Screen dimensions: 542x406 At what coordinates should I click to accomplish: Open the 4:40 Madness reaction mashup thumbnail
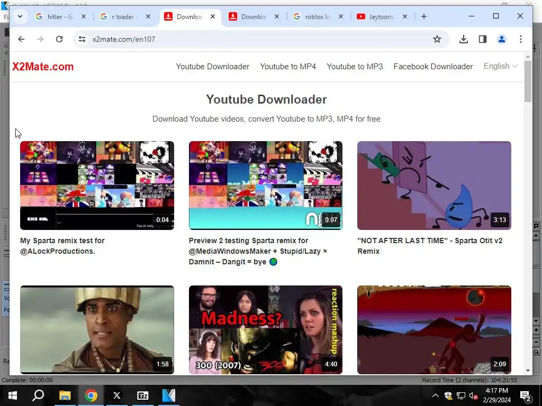(x=266, y=330)
